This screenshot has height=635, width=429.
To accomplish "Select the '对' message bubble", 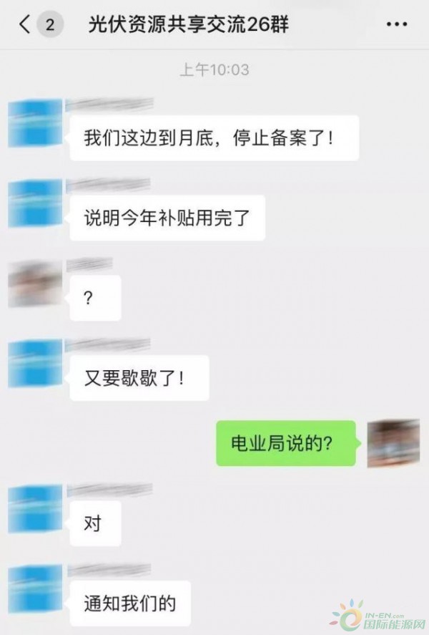I will click(x=95, y=523).
